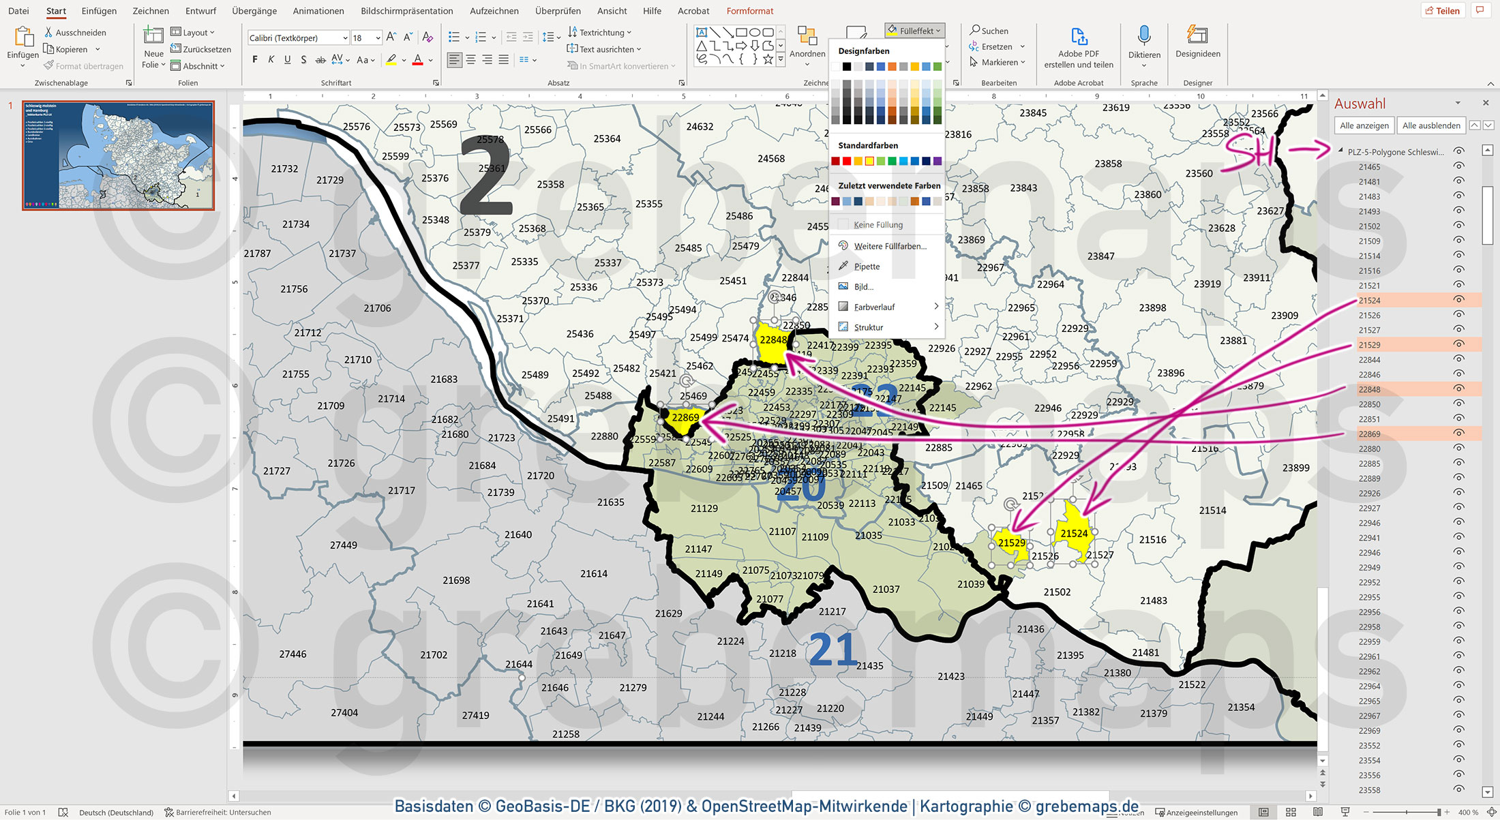The height and width of the screenshot is (820, 1500).
Task: Switch to the Einfügen ribbon tab
Action: pyautogui.click(x=99, y=11)
